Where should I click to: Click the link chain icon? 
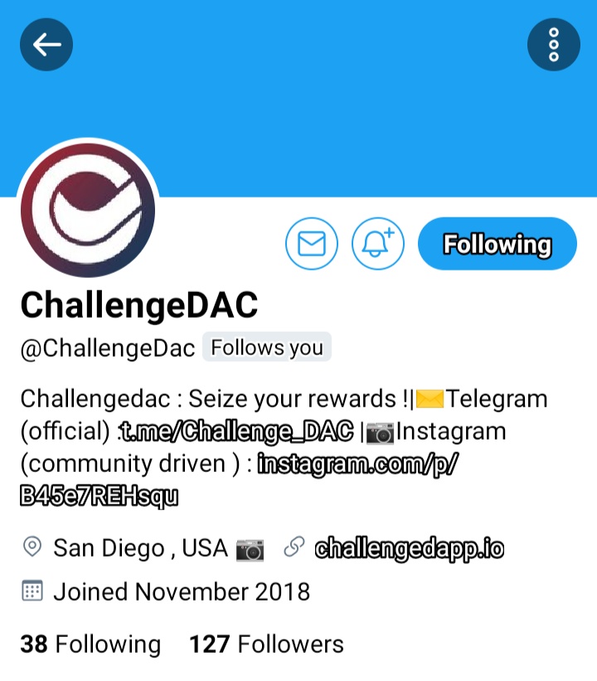click(294, 547)
